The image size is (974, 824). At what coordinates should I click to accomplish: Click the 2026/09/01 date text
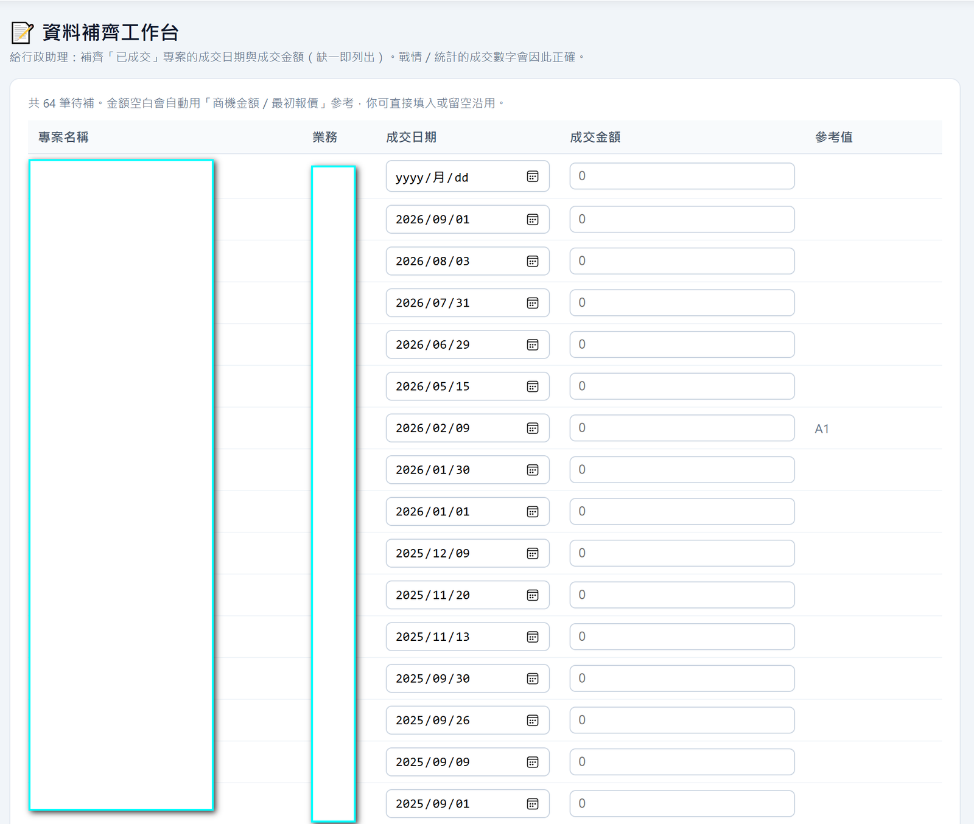(433, 220)
